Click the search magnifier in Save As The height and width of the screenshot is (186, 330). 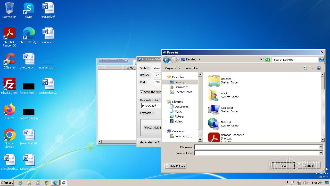tap(321, 60)
